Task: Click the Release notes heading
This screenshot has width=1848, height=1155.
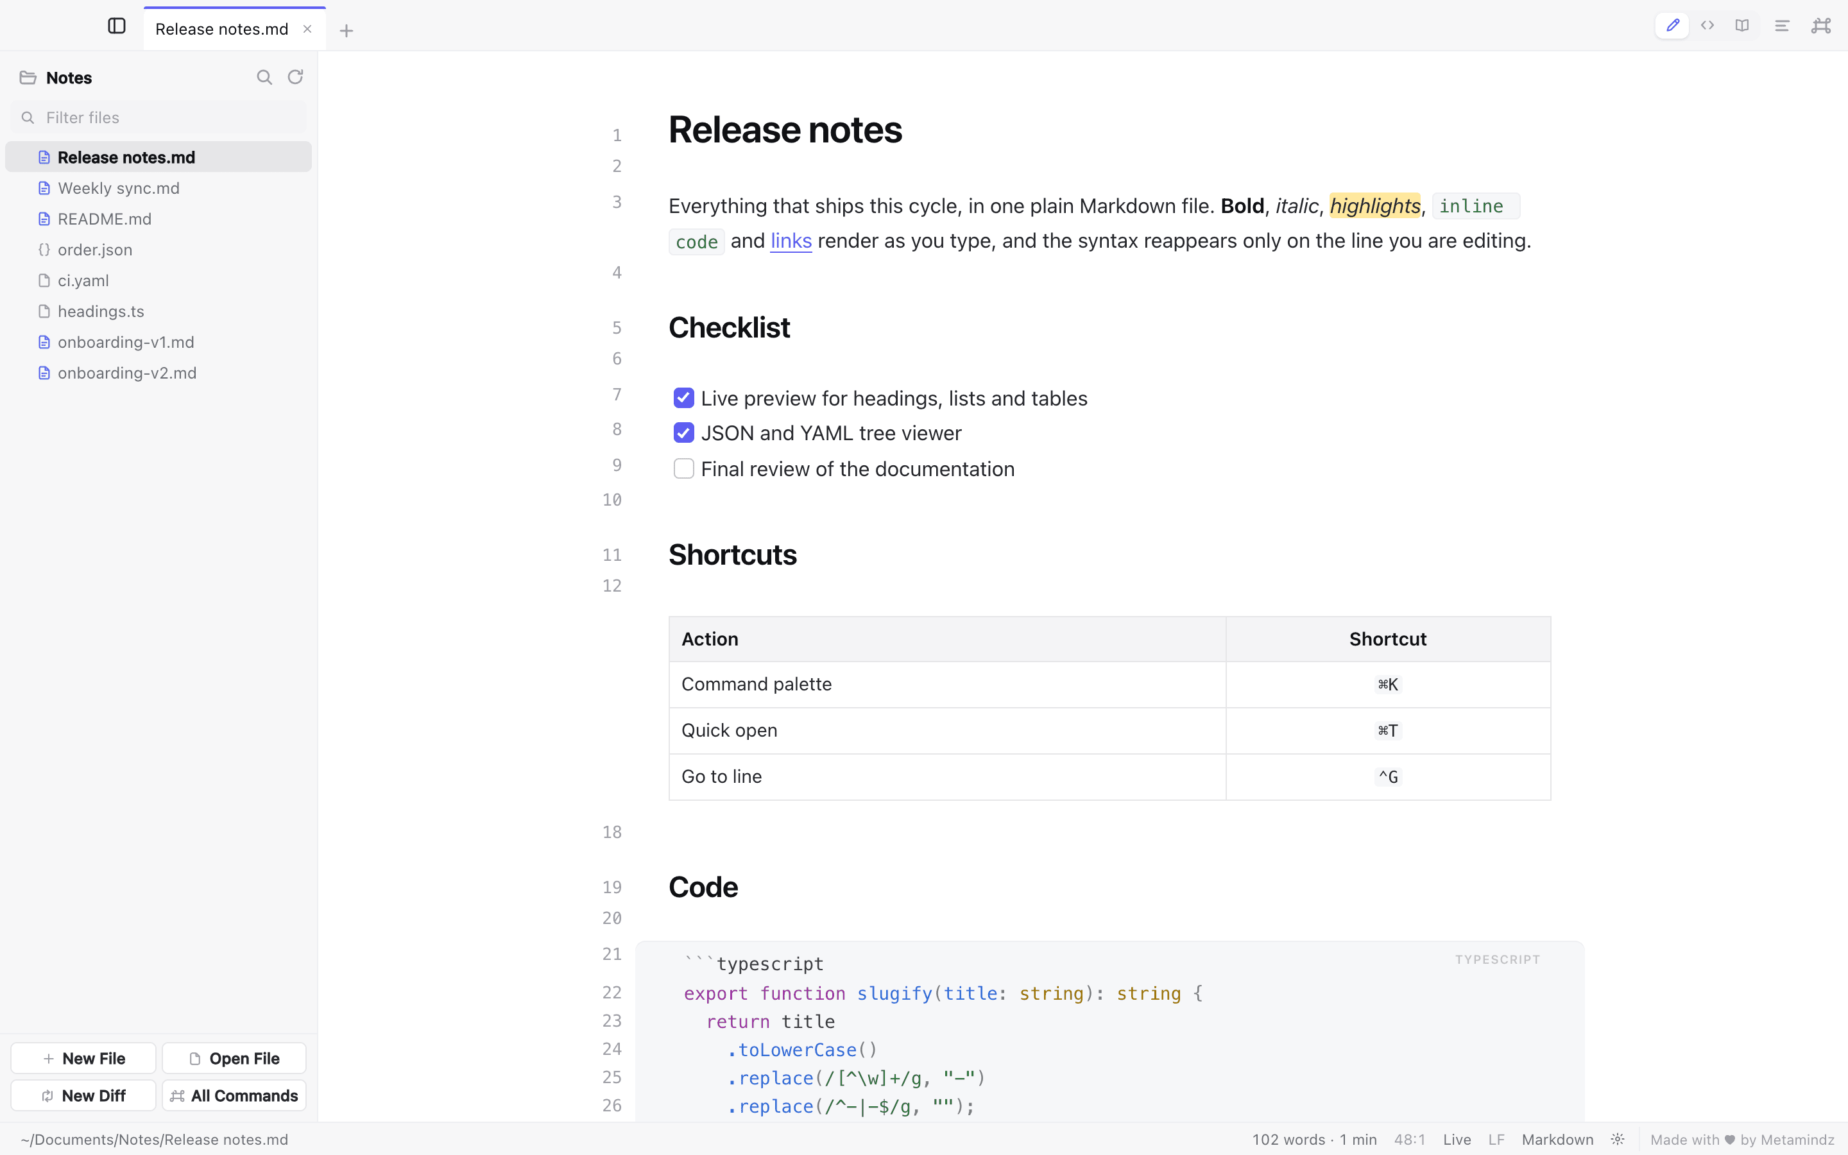Action: click(785, 130)
